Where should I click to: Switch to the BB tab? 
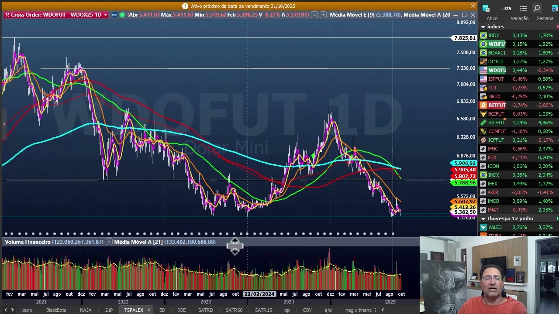(x=162, y=310)
